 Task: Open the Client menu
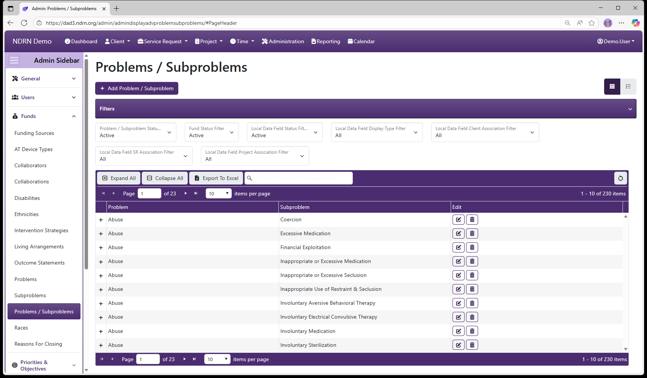click(117, 41)
